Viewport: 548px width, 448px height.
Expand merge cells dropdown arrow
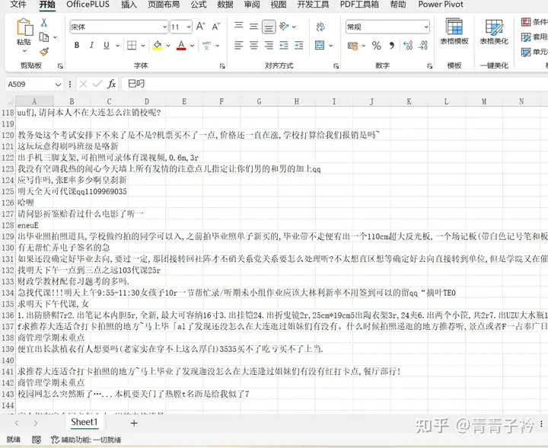click(x=330, y=46)
